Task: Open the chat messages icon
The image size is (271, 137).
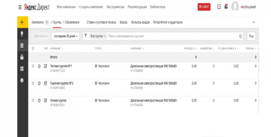Action: (219, 7)
